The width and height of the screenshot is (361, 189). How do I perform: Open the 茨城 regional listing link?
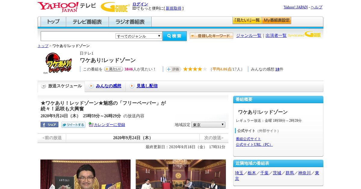coord(277,173)
